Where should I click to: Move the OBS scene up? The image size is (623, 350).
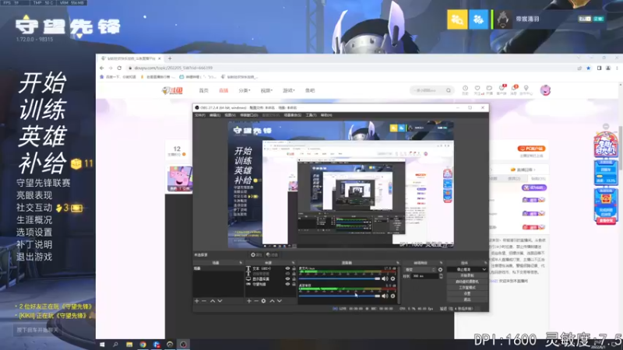click(213, 301)
